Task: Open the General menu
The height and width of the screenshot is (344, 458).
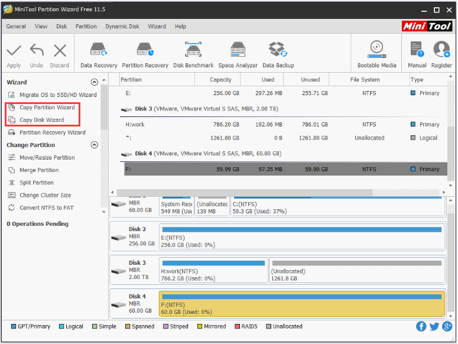Action: (16, 26)
